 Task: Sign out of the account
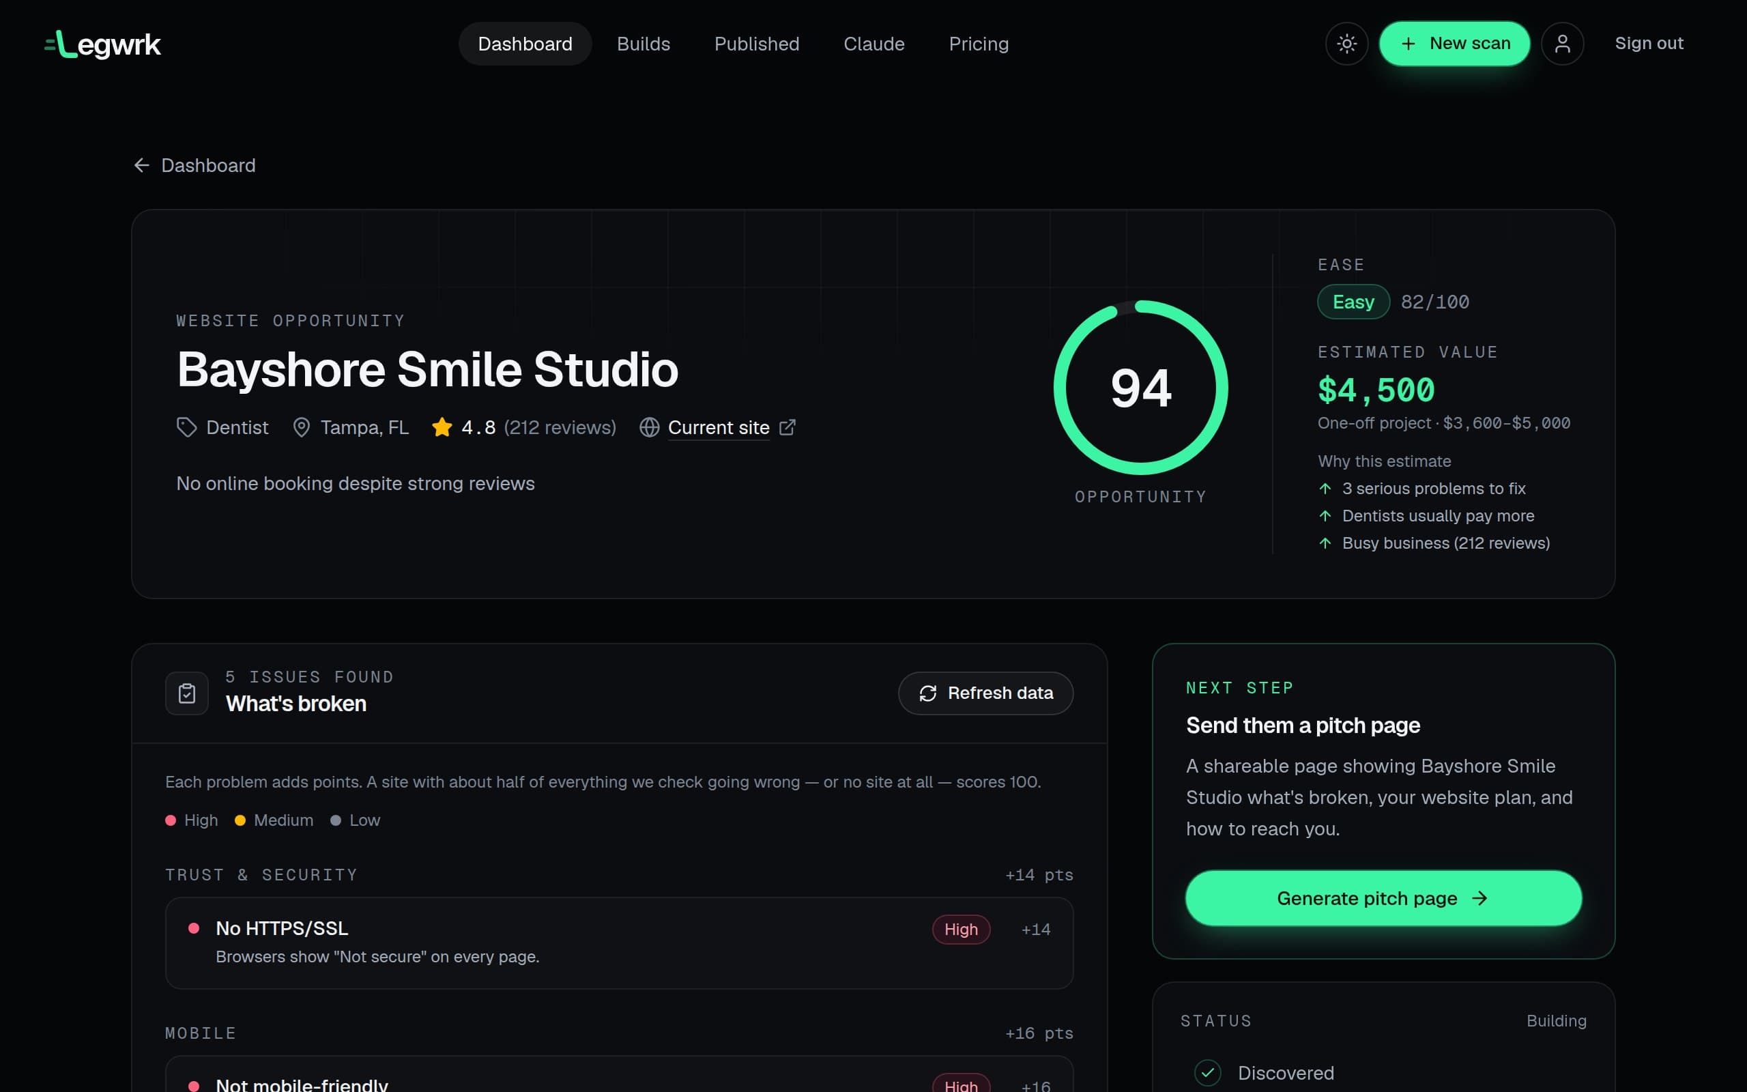(1649, 43)
